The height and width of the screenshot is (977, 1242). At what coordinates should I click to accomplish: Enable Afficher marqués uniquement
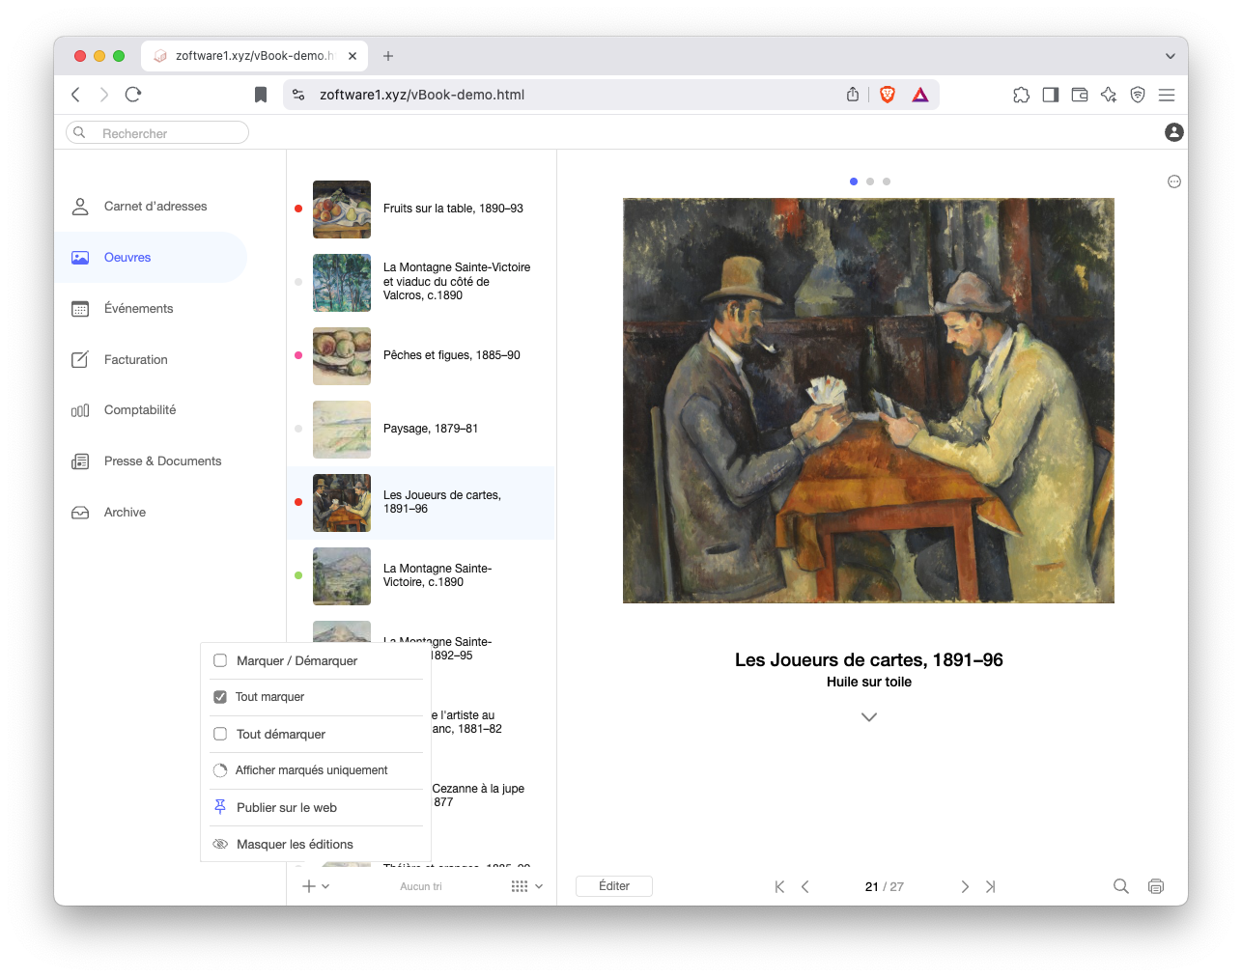tap(220, 770)
